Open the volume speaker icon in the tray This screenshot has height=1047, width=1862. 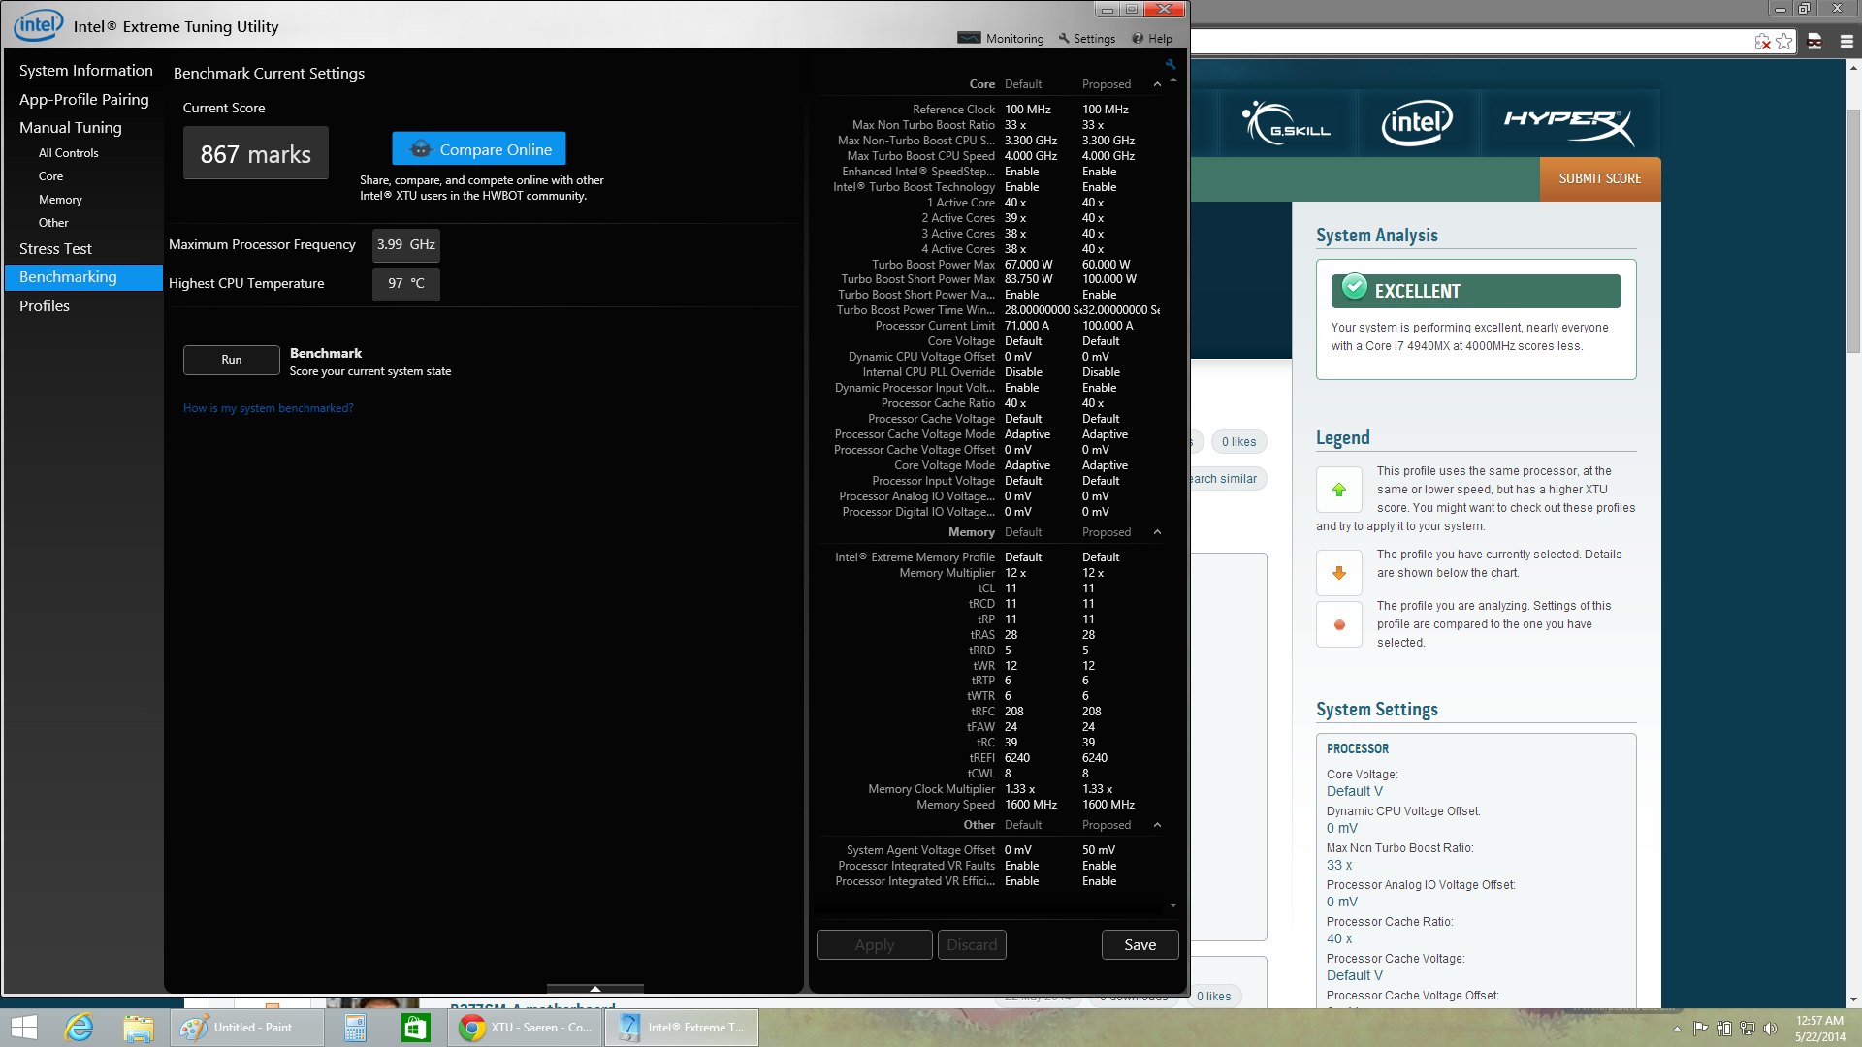pos(1770,1029)
